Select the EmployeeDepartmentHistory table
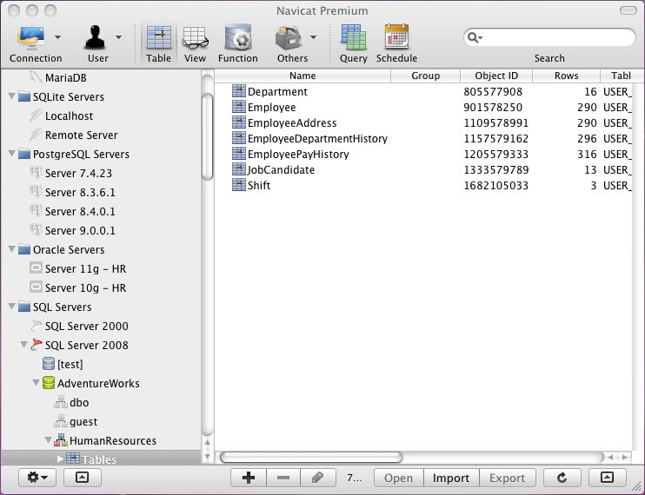The width and height of the screenshot is (645, 495). pyautogui.click(x=317, y=138)
